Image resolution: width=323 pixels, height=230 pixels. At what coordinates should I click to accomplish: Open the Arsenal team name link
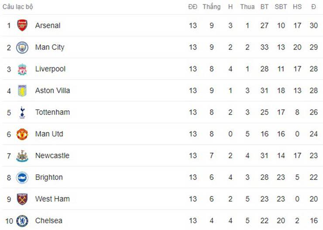[48, 25]
